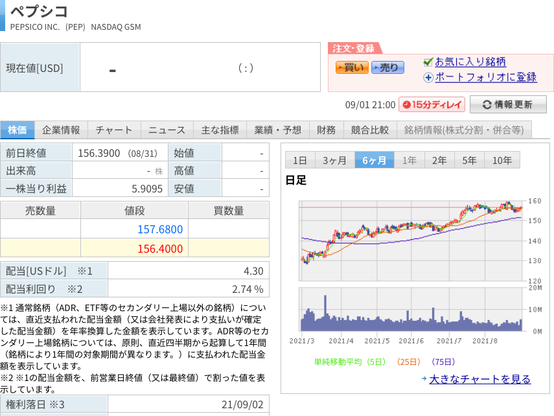Switch to the 企業情報 tab
This screenshot has width=554, height=416.
click(x=61, y=130)
